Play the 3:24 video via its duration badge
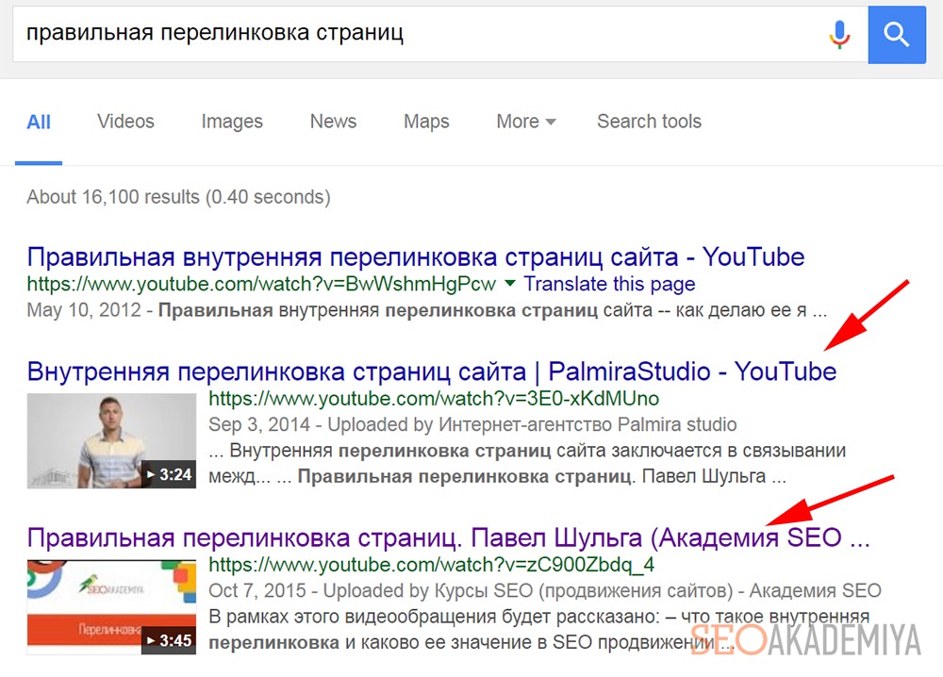 point(168,474)
